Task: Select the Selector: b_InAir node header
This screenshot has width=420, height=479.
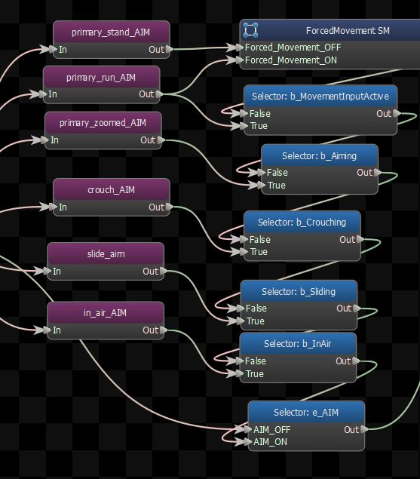Action: pyautogui.click(x=298, y=343)
